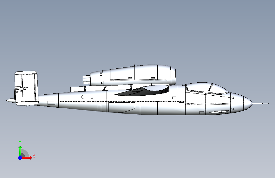
Task: Select the gun port slot near the nose
Action: click(x=219, y=112)
